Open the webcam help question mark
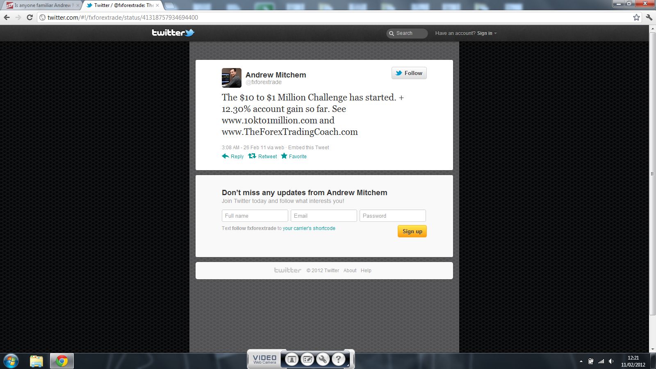 (x=338, y=360)
